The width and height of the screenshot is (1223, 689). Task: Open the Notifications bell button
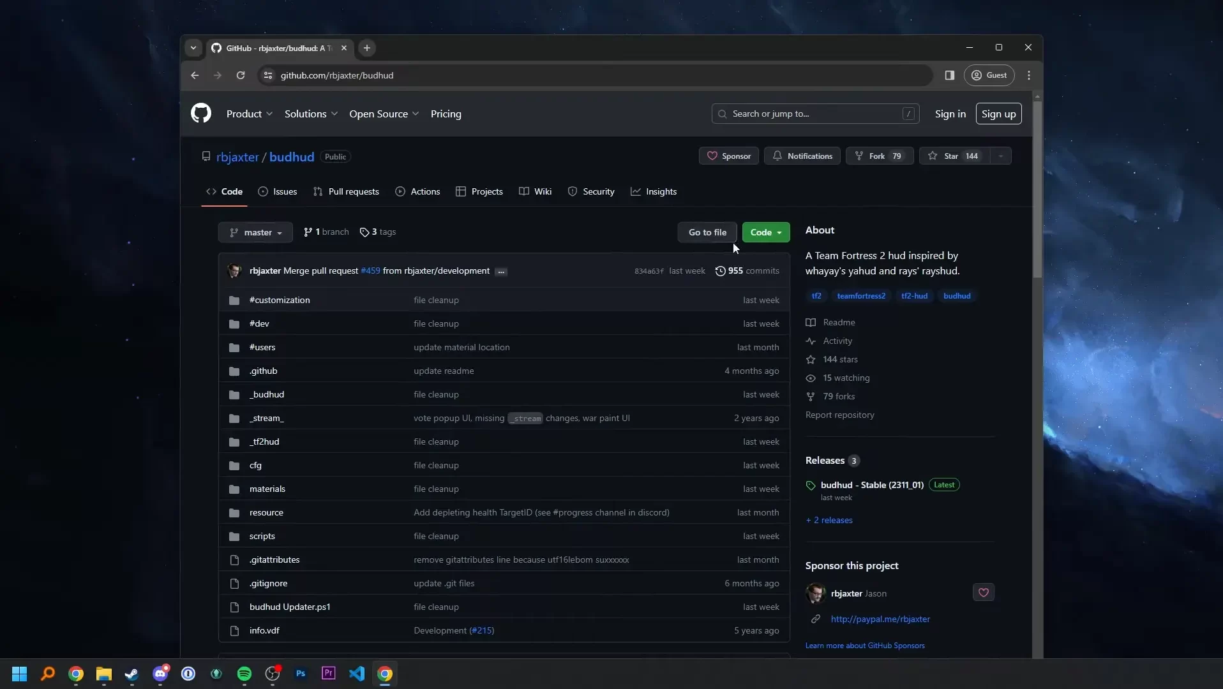[802, 156]
